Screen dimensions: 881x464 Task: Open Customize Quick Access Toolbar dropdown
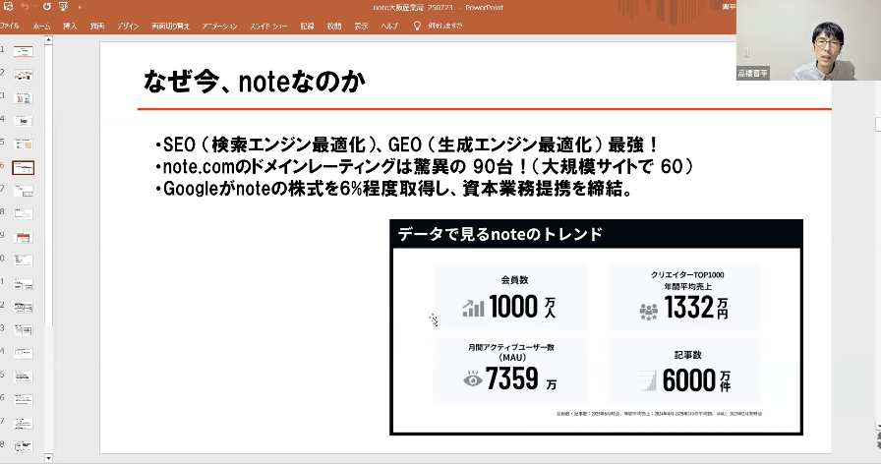tap(80, 7)
